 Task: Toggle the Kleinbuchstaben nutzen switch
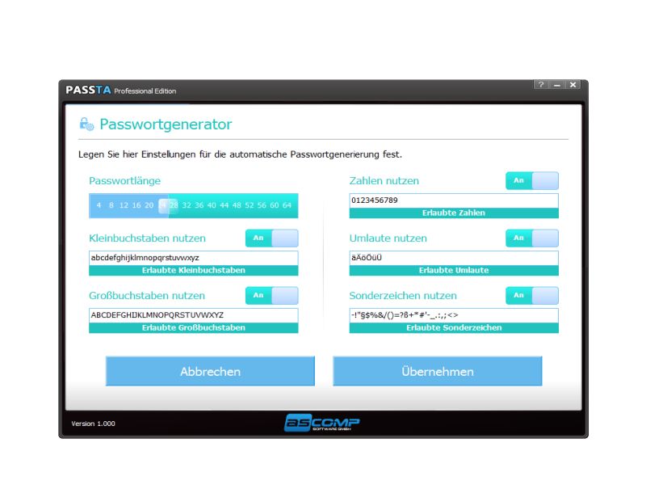point(271,238)
